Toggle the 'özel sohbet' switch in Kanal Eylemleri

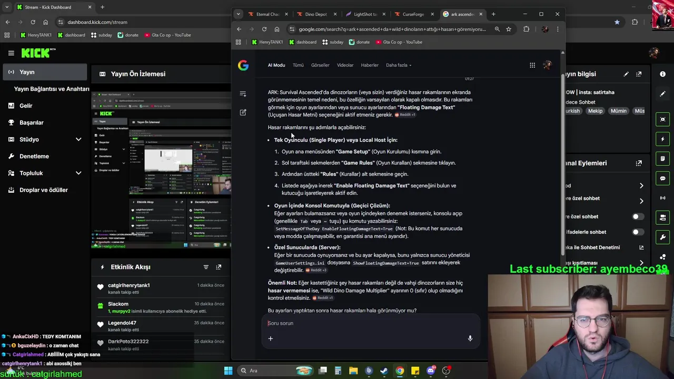click(637, 216)
